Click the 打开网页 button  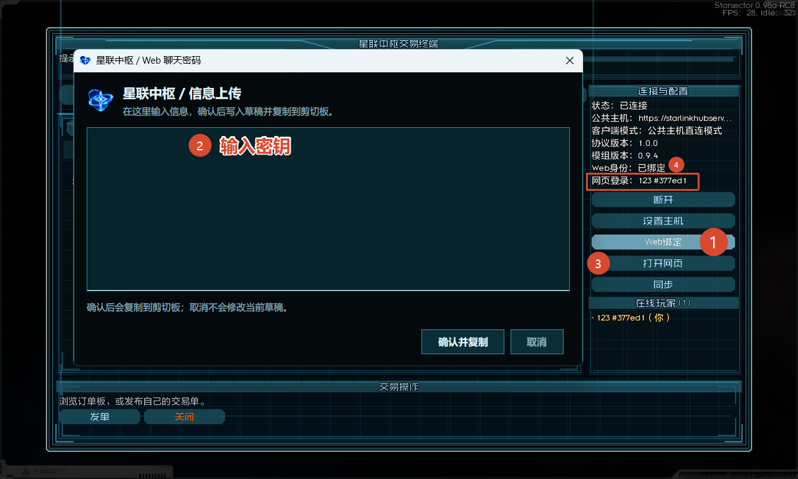tap(663, 263)
